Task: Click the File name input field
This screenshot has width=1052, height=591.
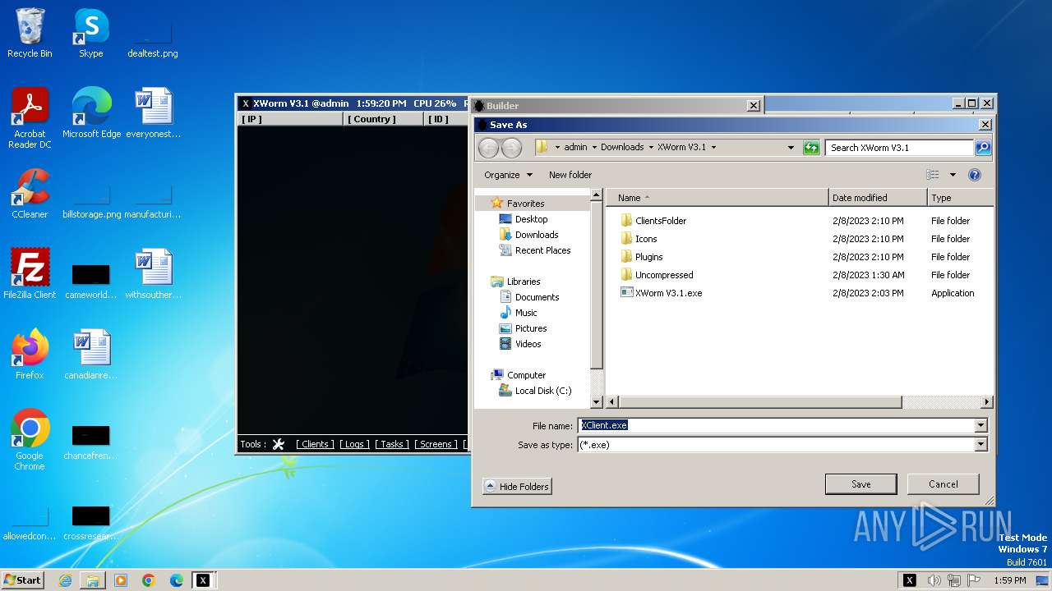Action: 776,425
